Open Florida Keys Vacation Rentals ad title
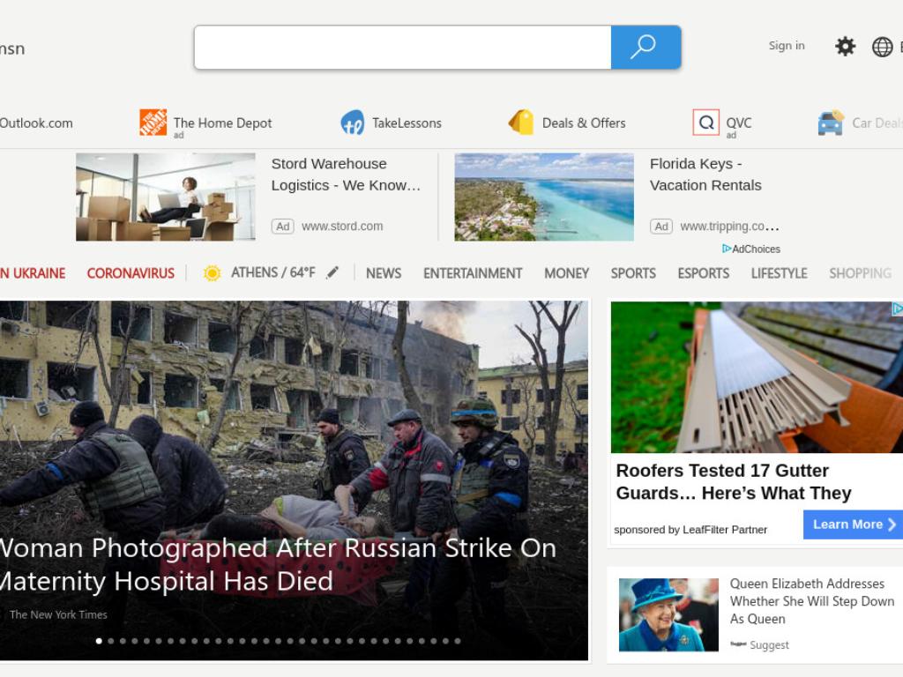The image size is (903, 677). point(705,175)
